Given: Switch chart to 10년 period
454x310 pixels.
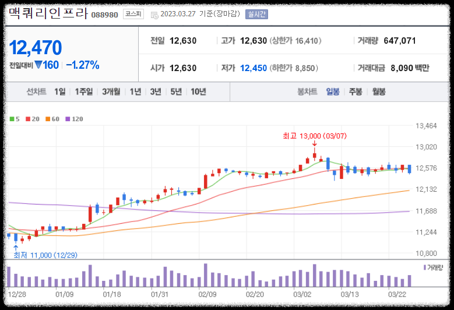Looking at the screenshot, I should tap(198, 91).
